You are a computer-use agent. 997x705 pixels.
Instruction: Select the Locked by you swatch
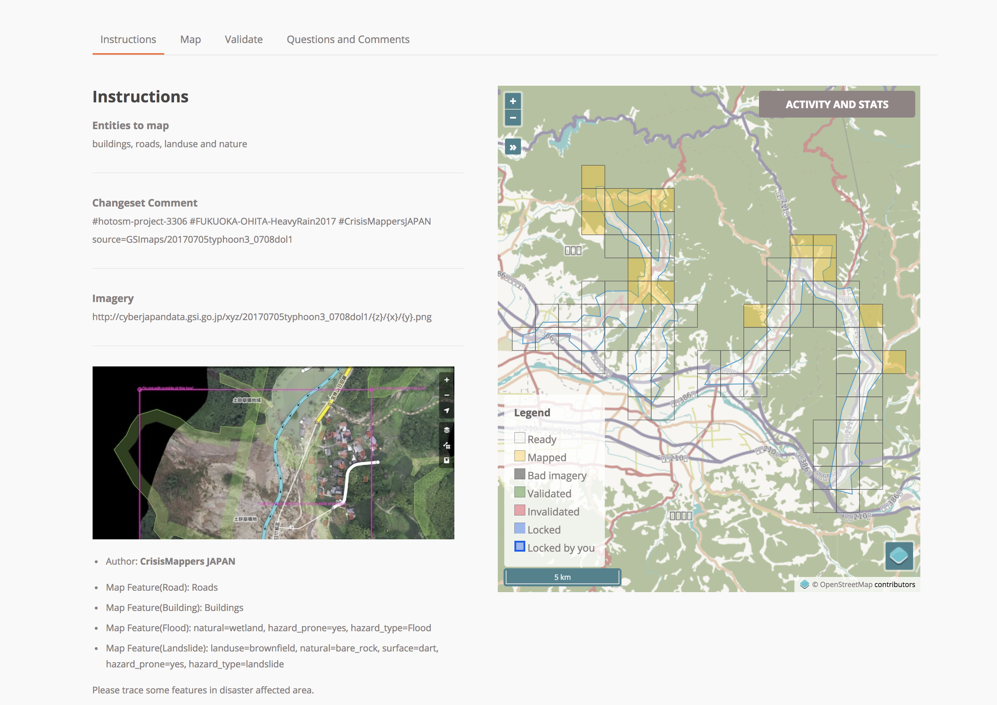[x=520, y=546]
